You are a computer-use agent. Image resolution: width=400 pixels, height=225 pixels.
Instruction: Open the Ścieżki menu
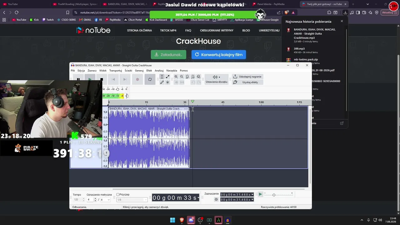click(128, 71)
